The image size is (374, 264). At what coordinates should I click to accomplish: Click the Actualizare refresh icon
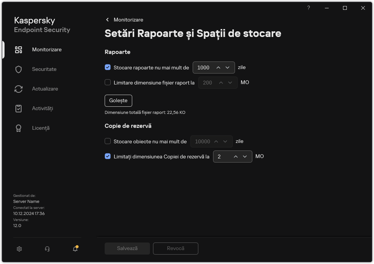click(x=19, y=89)
